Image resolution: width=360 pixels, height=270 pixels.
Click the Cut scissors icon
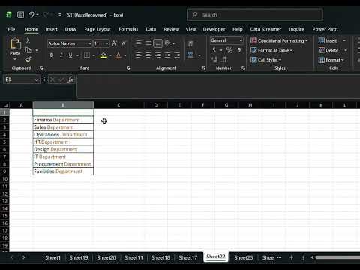click(x=28, y=40)
